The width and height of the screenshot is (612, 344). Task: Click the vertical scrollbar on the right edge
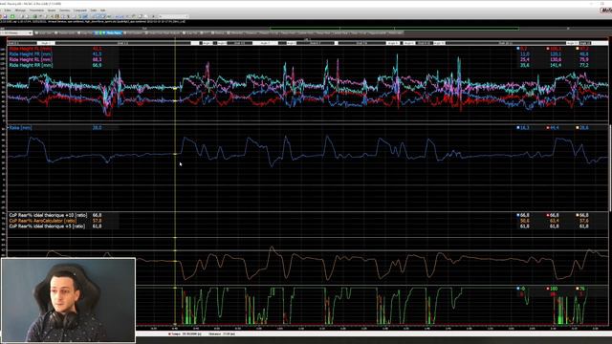(x=610, y=168)
